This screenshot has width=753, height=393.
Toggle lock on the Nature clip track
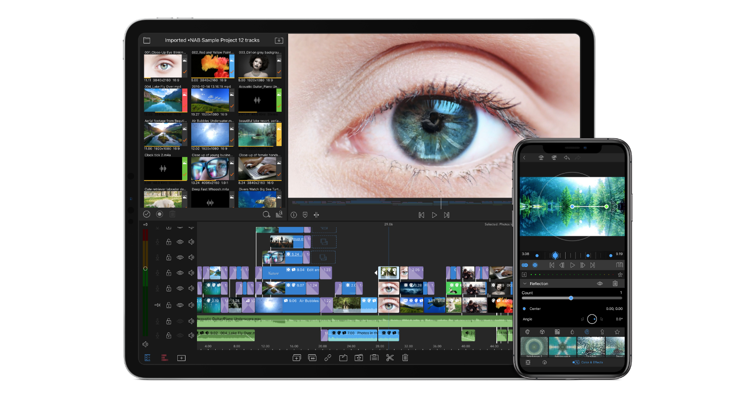tap(169, 273)
